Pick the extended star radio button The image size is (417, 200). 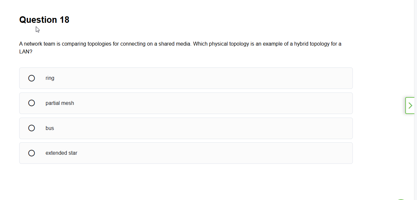coord(32,153)
